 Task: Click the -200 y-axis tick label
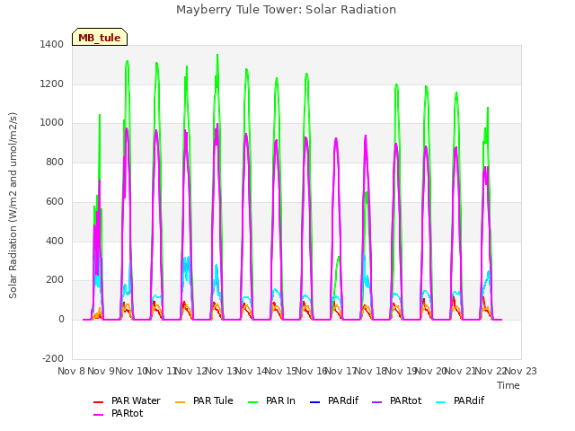click(53, 358)
